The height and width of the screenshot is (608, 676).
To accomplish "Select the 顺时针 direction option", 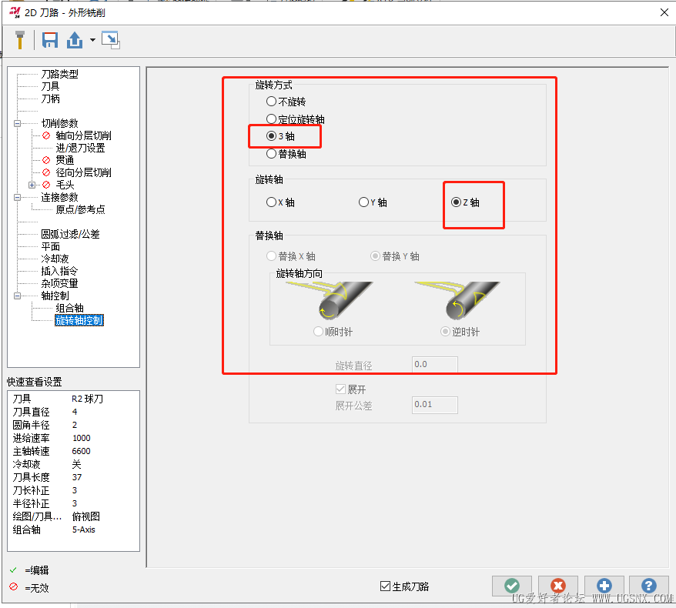I will point(333,332).
